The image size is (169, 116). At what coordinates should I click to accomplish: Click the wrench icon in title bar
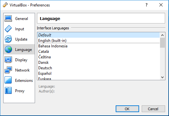(5, 5)
